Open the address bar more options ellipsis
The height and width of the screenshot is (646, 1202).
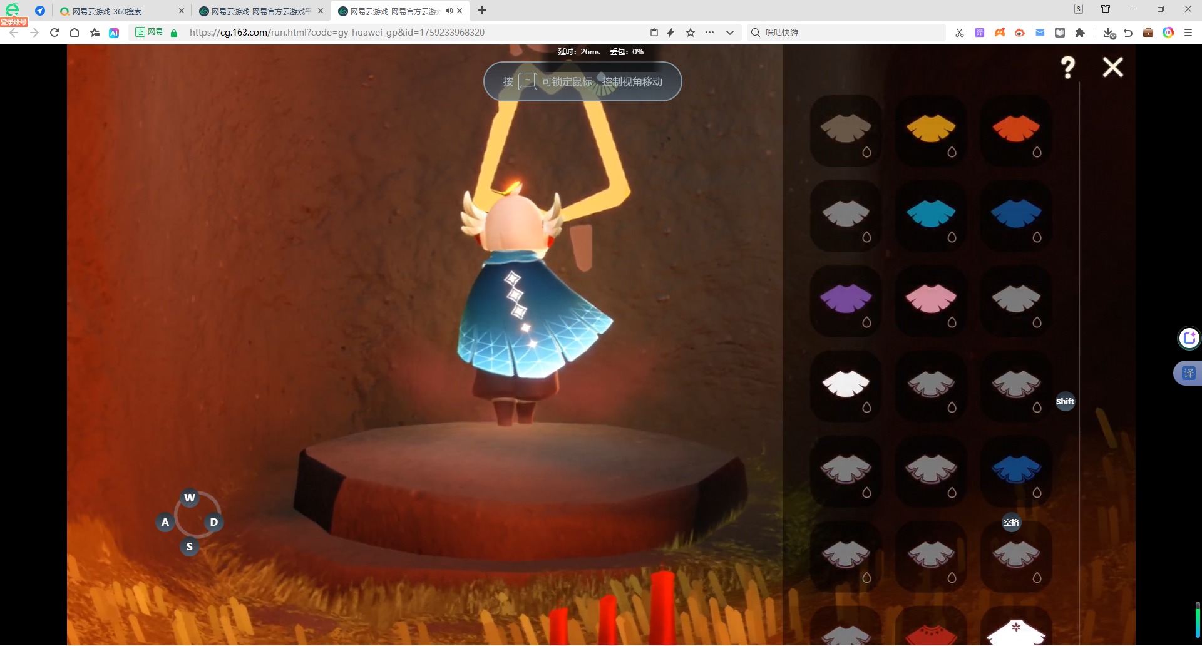click(x=709, y=33)
